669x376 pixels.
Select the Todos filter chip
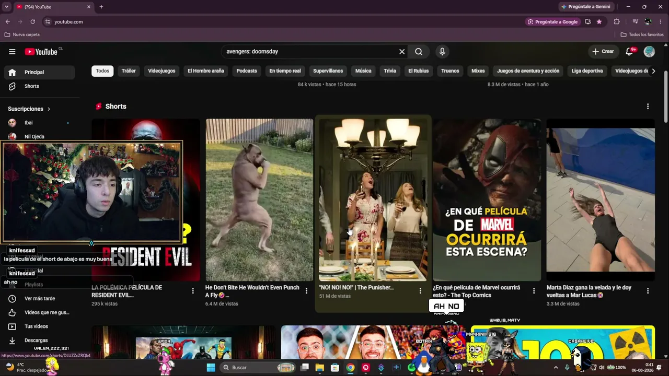tap(102, 71)
